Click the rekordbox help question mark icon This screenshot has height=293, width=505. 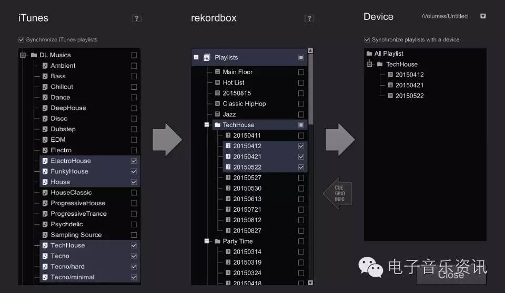pos(309,18)
